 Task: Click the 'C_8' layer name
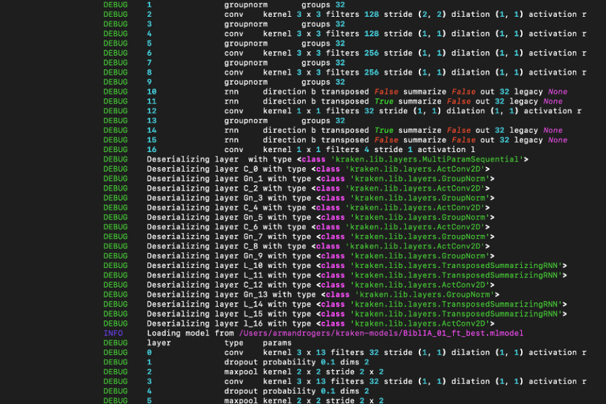pyautogui.click(x=251, y=246)
